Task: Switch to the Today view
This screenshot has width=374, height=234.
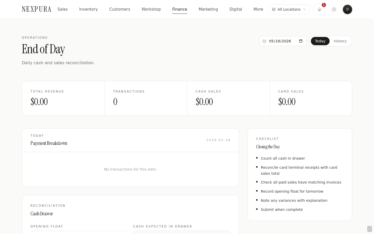Action: click(320, 41)
